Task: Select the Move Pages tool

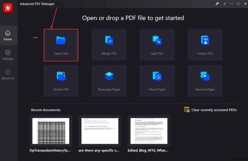Action: coord(157,81)
